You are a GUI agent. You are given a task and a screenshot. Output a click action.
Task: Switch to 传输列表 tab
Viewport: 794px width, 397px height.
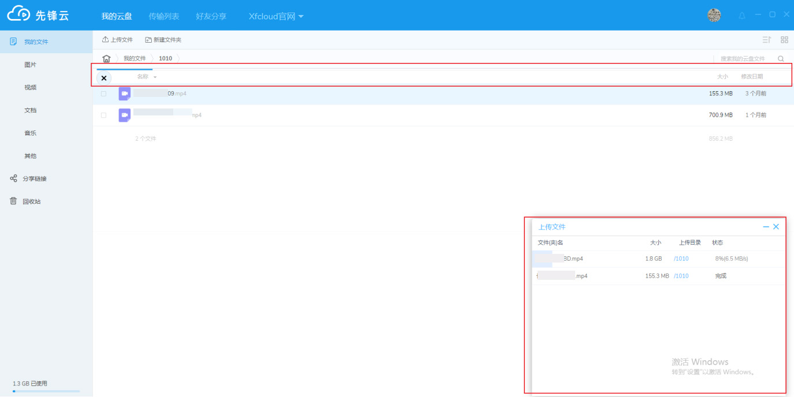tap(163, 16)
